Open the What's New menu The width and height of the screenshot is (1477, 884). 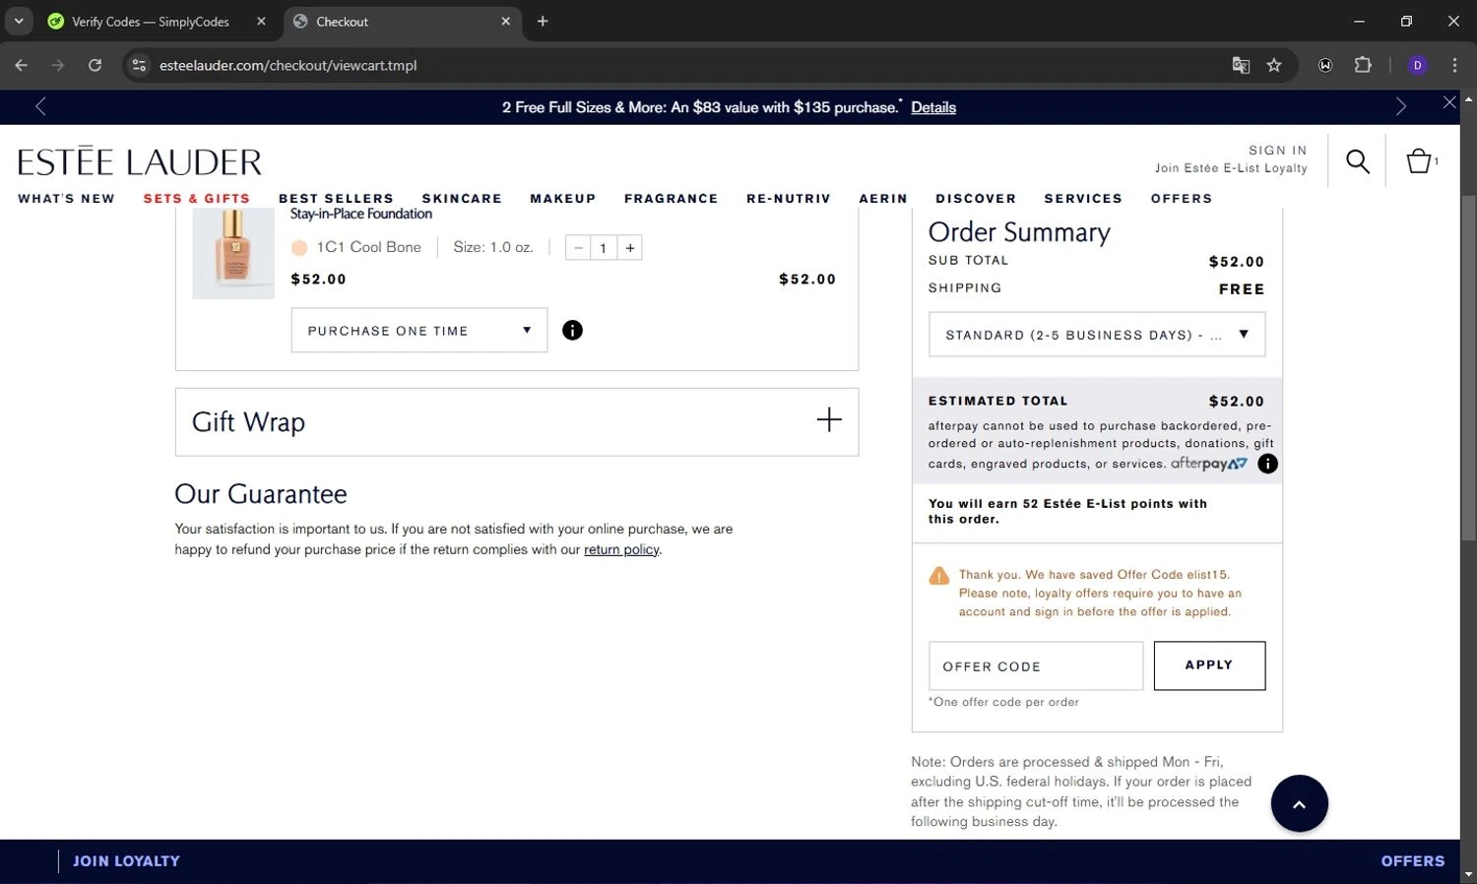(x=66, y=199)
